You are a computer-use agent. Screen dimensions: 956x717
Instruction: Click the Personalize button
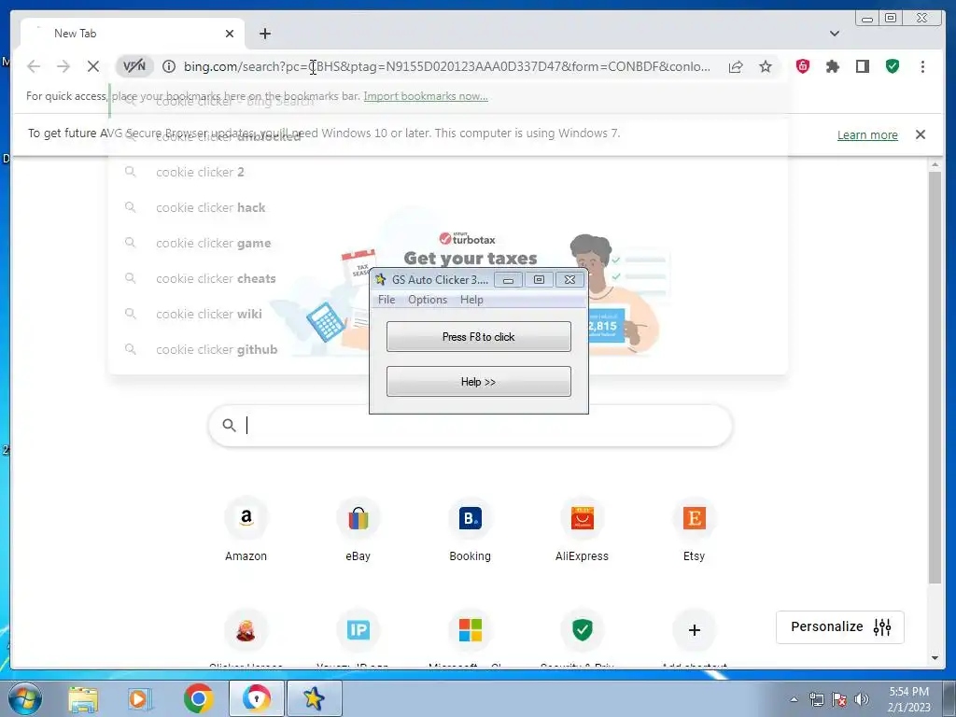point(839,626)
